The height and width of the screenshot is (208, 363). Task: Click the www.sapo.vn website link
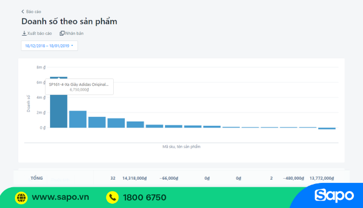(x=60, y=197)
